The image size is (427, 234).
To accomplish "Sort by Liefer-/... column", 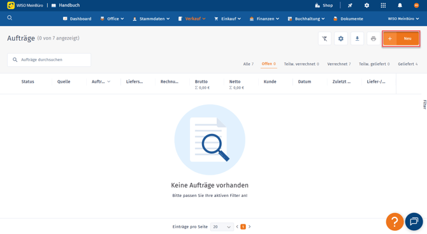I will pyautogui.click(x=376, y=82).
